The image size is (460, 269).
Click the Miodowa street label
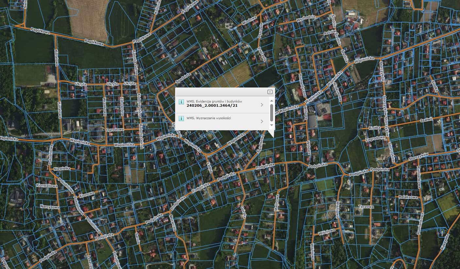click(x=249, y=21)
